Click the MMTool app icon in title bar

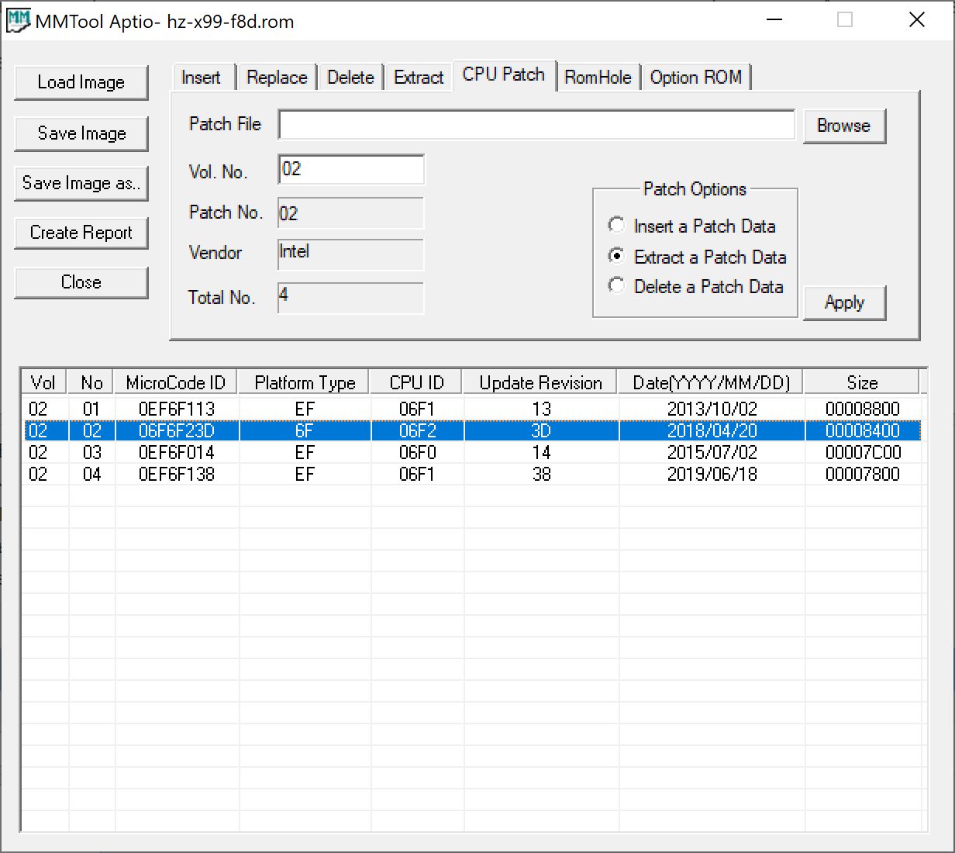tap(19, 20)
